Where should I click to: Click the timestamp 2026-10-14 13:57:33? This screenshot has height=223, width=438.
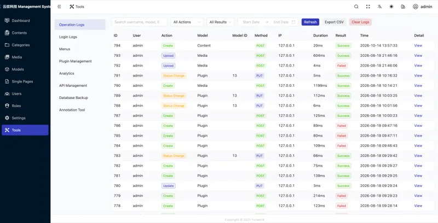[378, 45]
